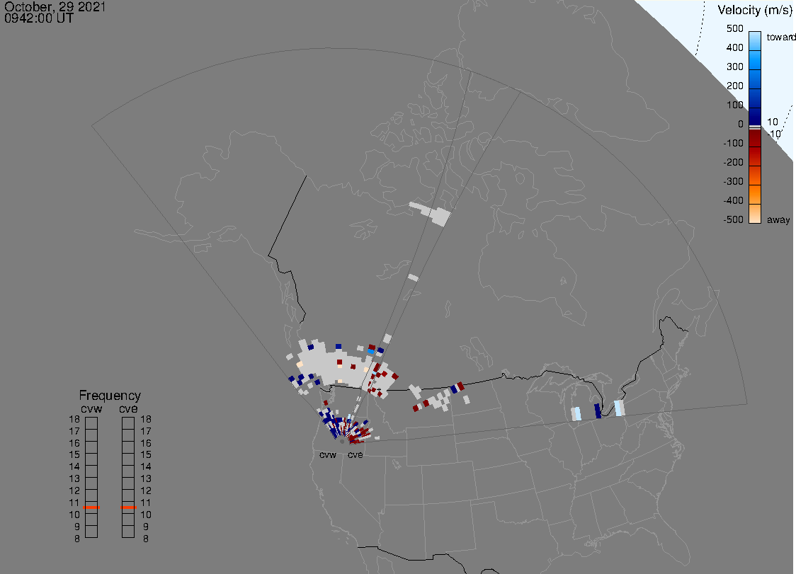Click the 14 label left of cvw bar
796x574 pixels.
pyautogui.click(x=74, y=467)
